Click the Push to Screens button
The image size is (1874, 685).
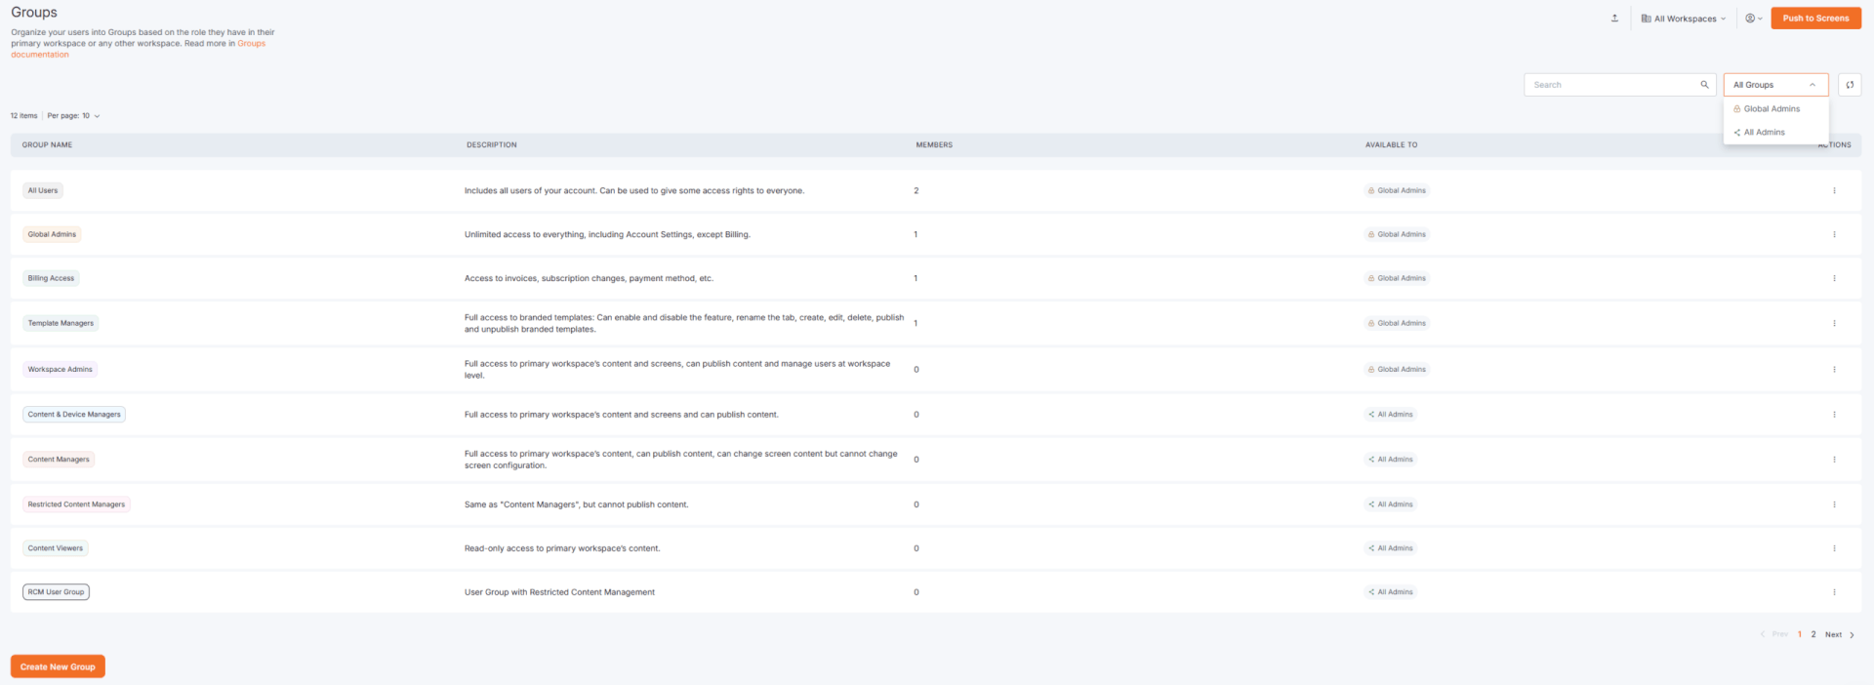1815,18
